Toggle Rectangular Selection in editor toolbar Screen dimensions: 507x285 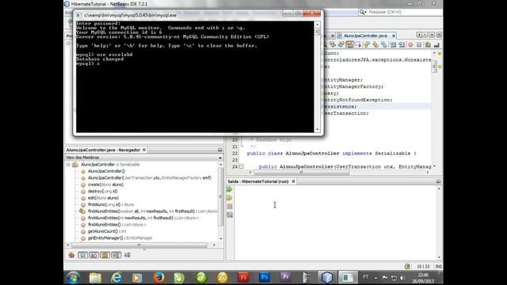[358, 44]
